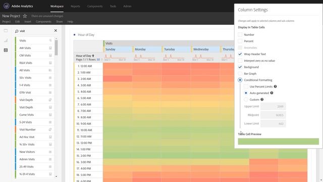Open the Visualizations icon in left rail

[x=6, y=40]
